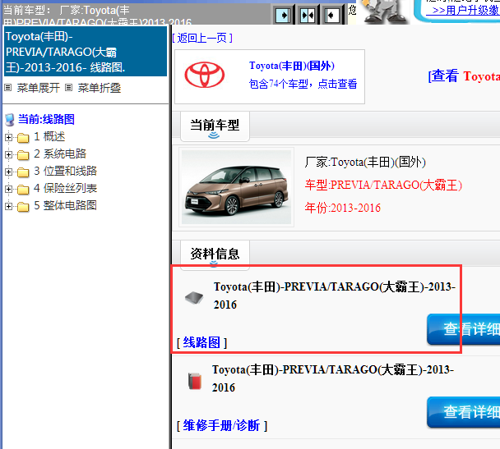Click the mechanic cartoon figure at top
Screen dimensions: 500x449
click(x=385, y=11)
